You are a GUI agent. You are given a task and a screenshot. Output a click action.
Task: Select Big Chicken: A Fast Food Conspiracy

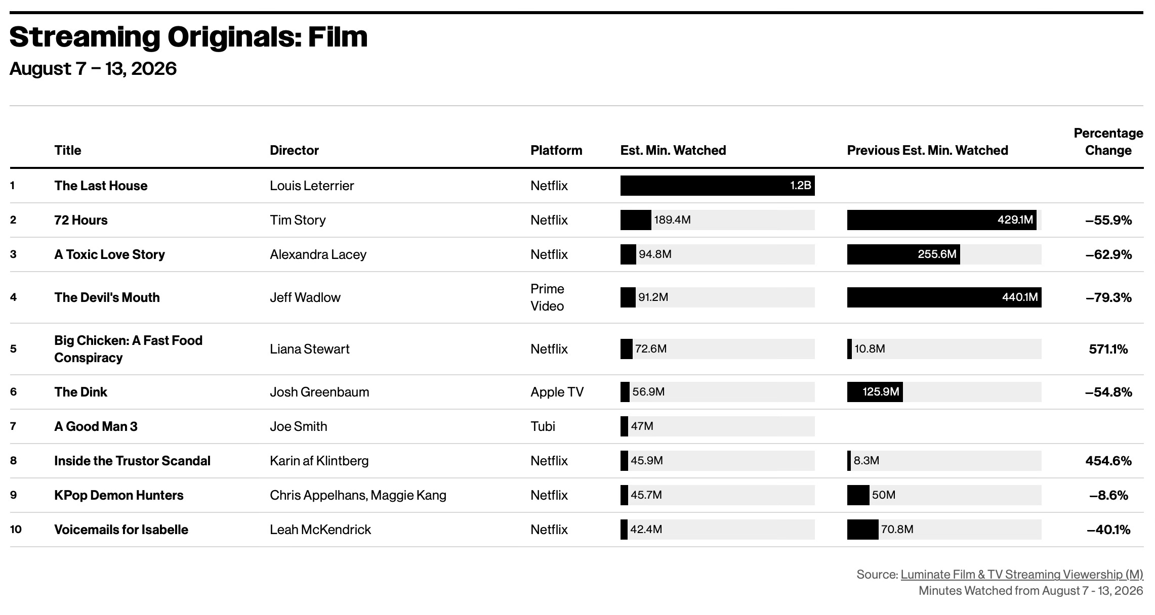128,349
